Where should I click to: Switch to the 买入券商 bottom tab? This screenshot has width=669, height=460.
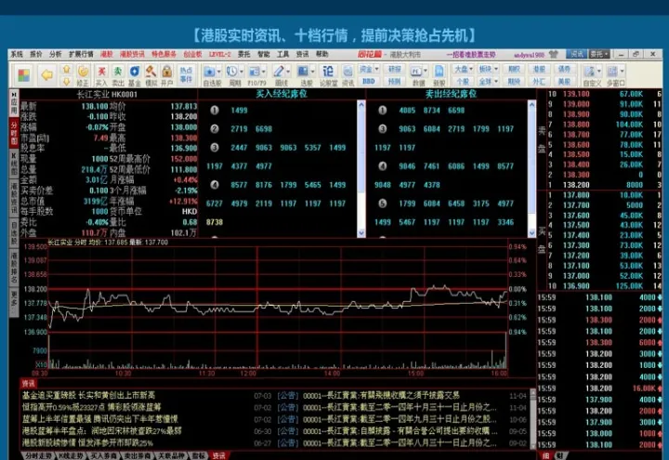pos(104,455)
